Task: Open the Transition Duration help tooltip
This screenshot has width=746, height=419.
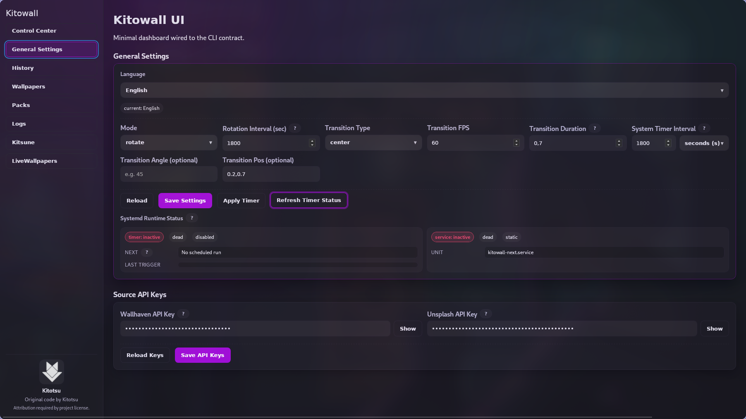Action: click(595, 128)
